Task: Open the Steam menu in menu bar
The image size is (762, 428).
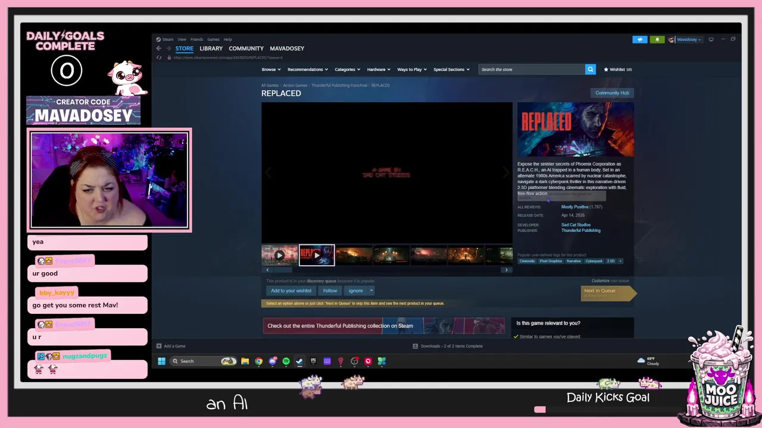Action: pos(168,39)
